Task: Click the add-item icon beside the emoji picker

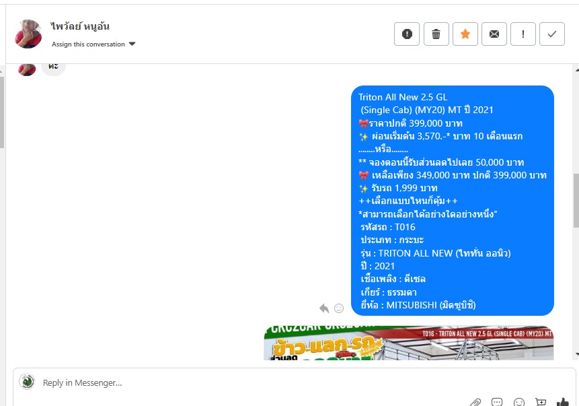Action: 541,402
